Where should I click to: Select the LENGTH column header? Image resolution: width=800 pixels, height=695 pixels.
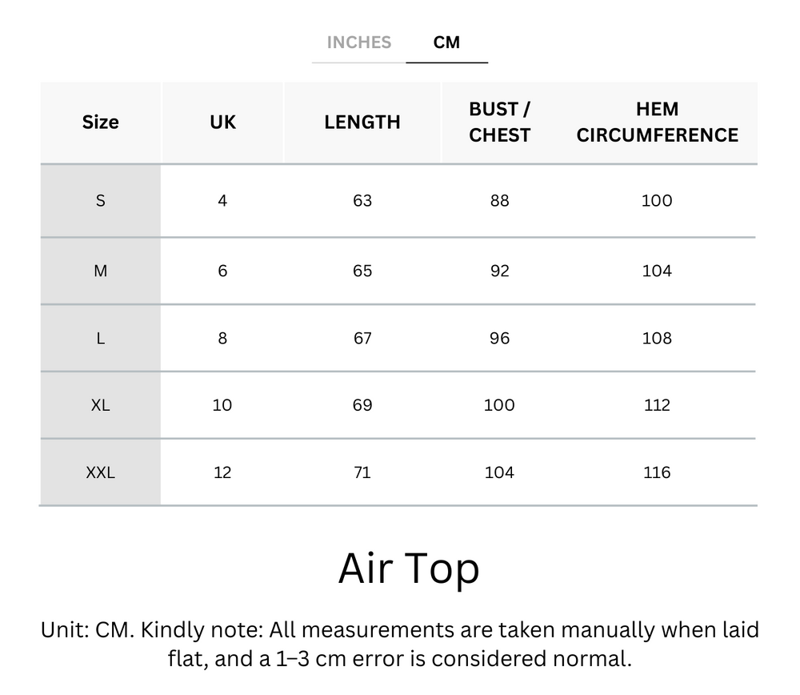click(x=362, y=122)
